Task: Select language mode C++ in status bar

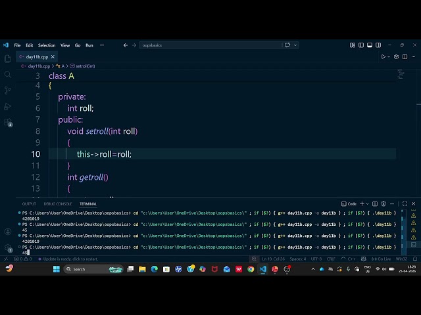Action: (351, 259)
